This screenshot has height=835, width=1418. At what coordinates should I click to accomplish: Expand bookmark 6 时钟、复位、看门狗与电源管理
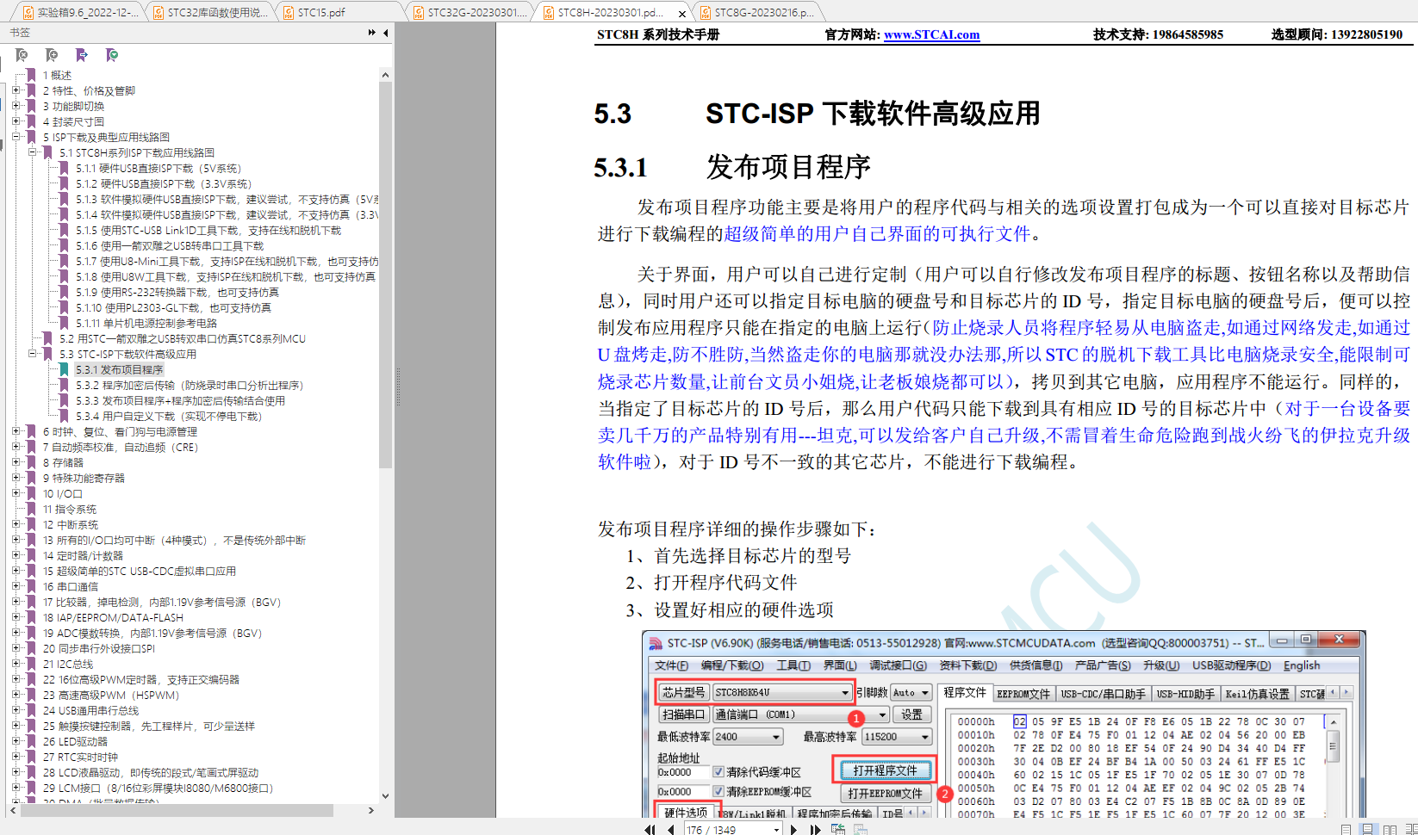pyautogui.click(x=16, y=431)
